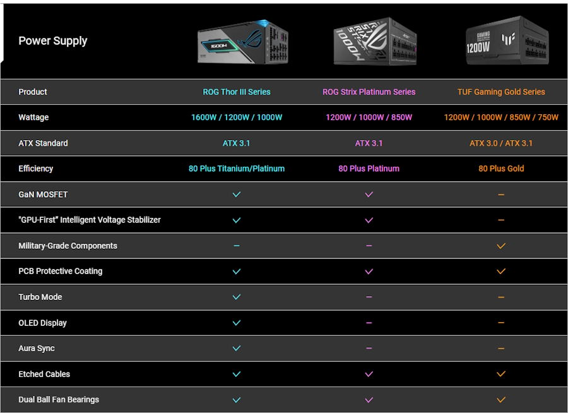Viewport: 568px width, 413px height.
Task: Click ROG Strix GPU-First Voltage Stabilizer checkmark
Action: click(x=369, y=220)
